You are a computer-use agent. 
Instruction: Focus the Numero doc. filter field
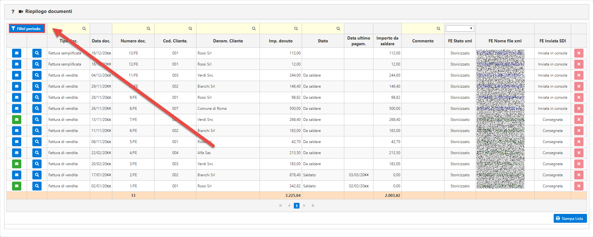133,28
